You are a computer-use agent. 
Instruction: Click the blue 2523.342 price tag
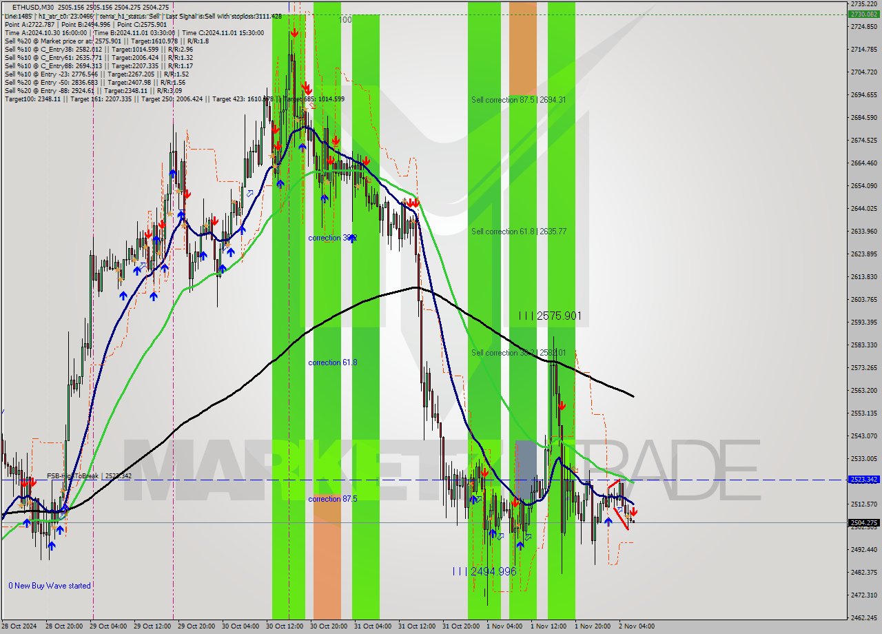pos(863,480)
